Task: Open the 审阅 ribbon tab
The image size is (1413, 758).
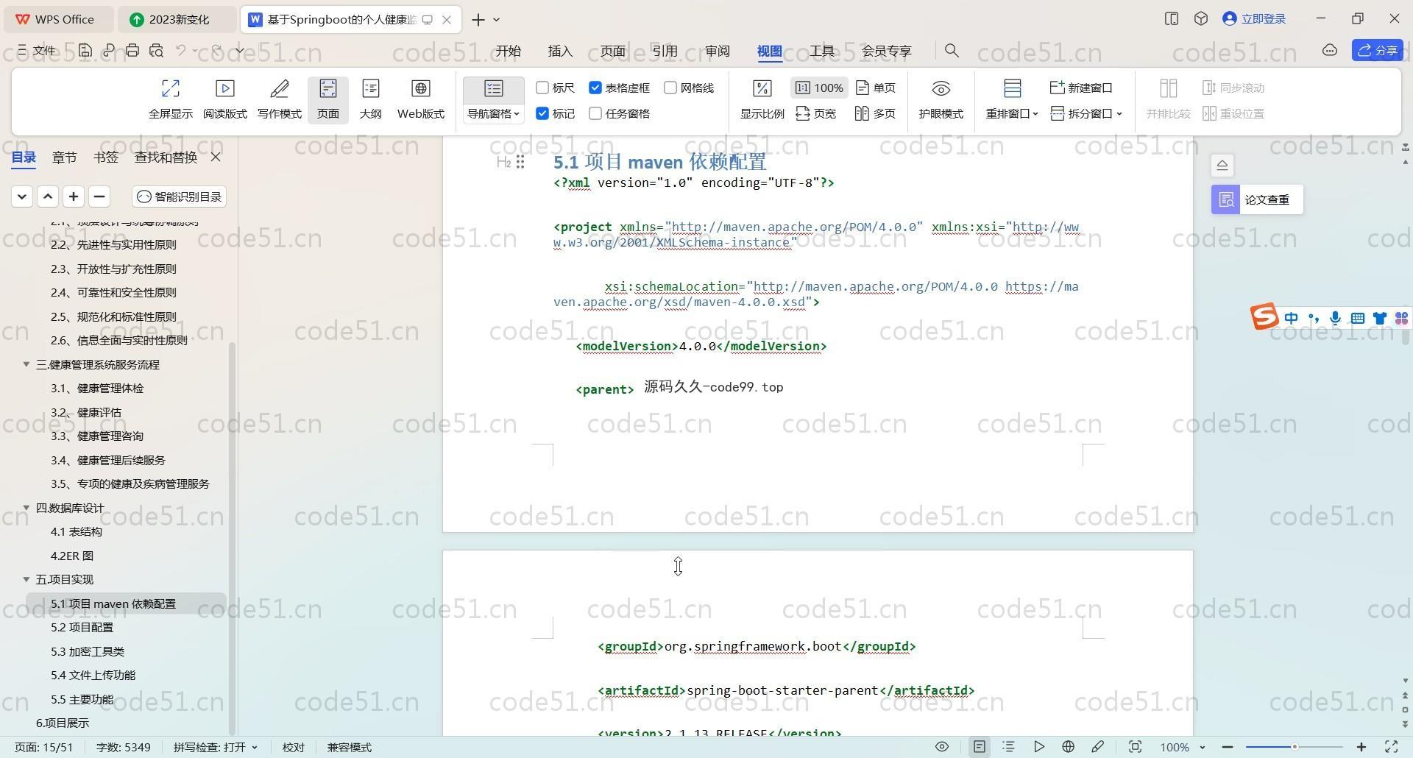Action: click(x=717, y=50)
